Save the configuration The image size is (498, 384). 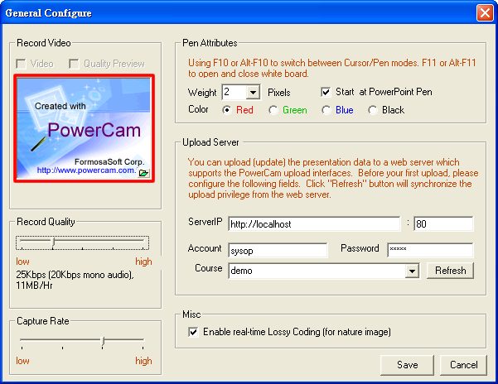pyautogui.click(x=407, y=365)
